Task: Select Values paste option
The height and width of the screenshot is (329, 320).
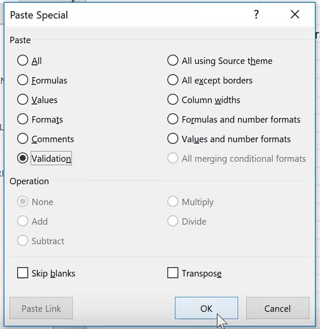Action: point(23,100)
